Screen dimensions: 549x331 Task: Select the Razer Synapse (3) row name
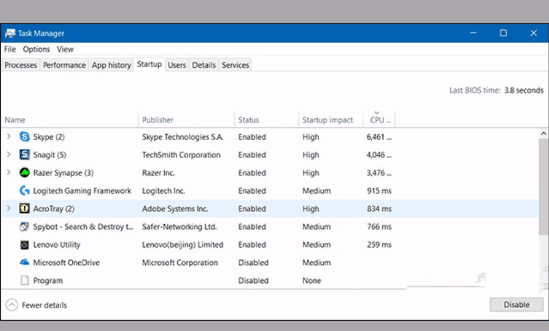[x=63, y=173]
